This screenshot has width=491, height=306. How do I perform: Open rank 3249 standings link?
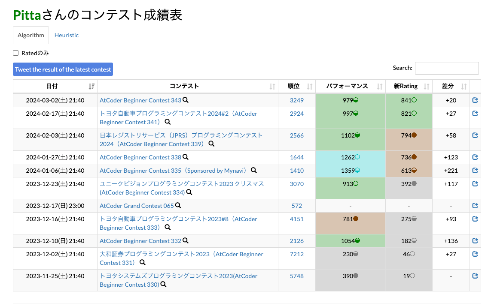pos(296,100)
